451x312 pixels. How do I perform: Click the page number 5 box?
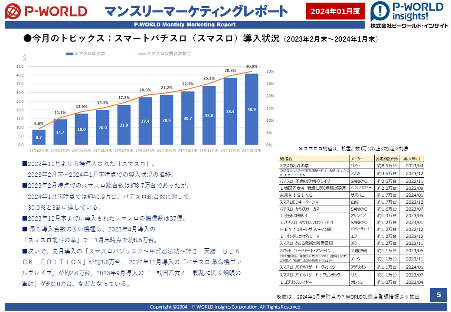point(438,295)
